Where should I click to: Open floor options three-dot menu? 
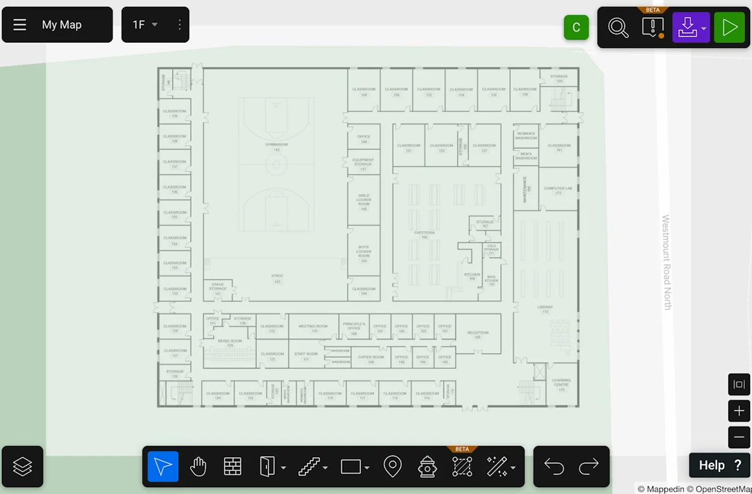[179, 25]
